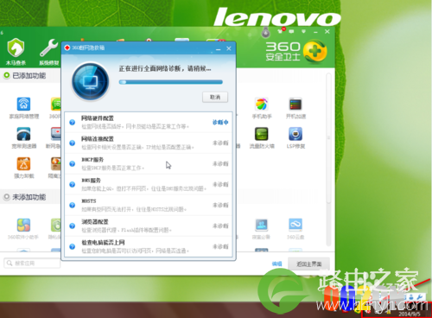Cancel diagnosis with the 取消 button
Viewport: 432px width, 318px height.
[x=215, y=98]
